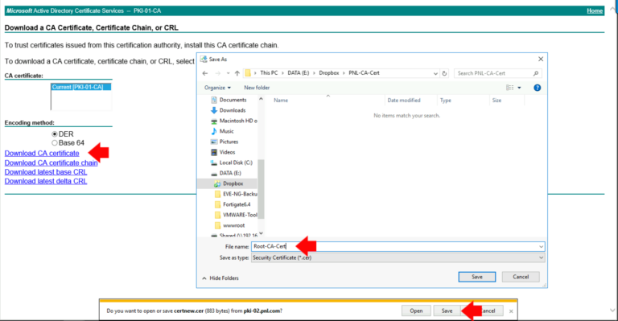Open the help icon in Save As dialog
Viewport: 618px width, 321px height.
click(537, 88)
